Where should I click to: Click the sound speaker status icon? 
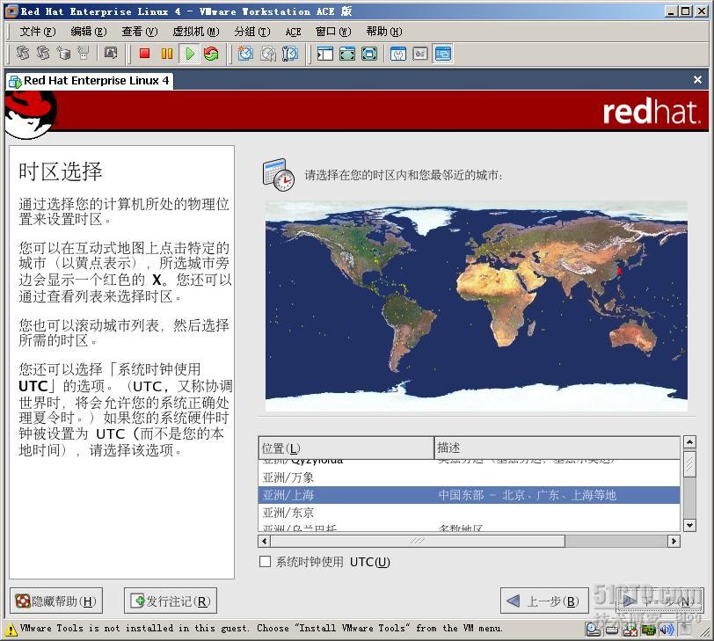(667, 630)
